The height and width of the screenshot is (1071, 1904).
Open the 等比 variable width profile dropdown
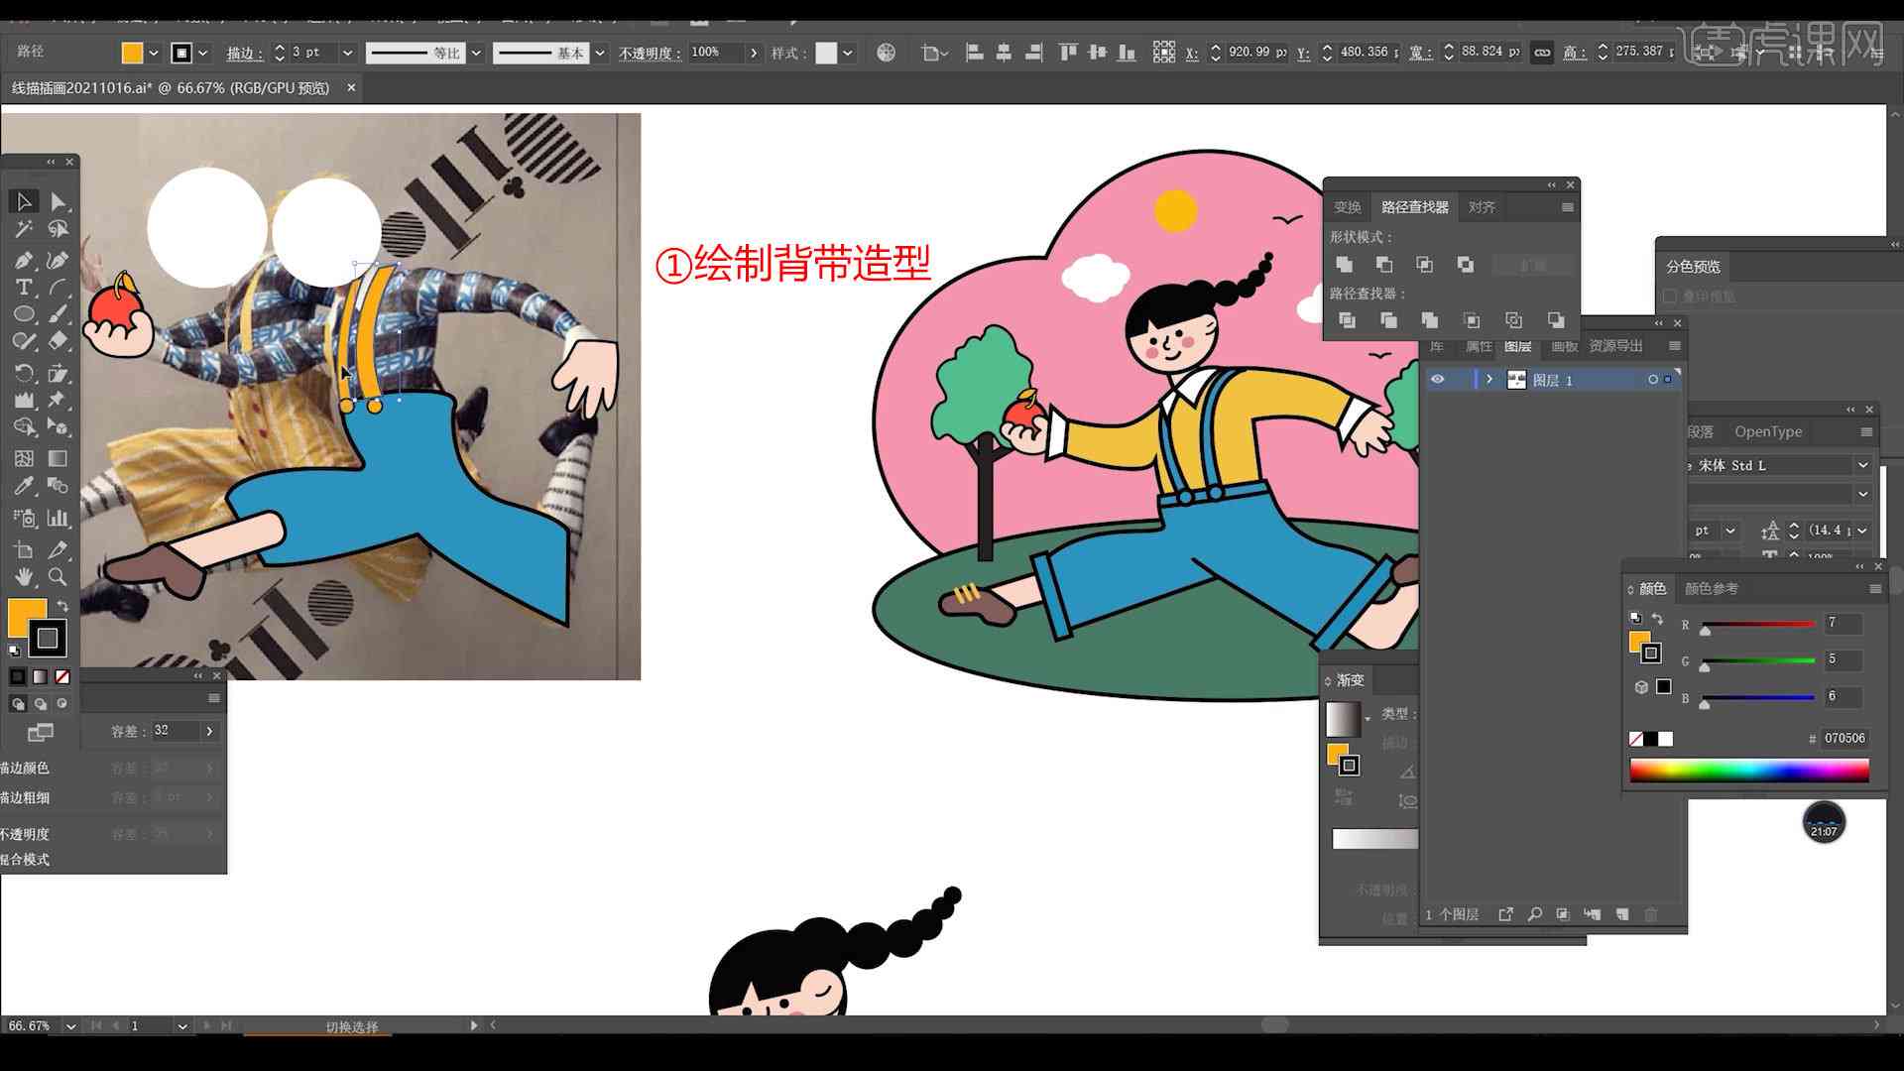476,53
